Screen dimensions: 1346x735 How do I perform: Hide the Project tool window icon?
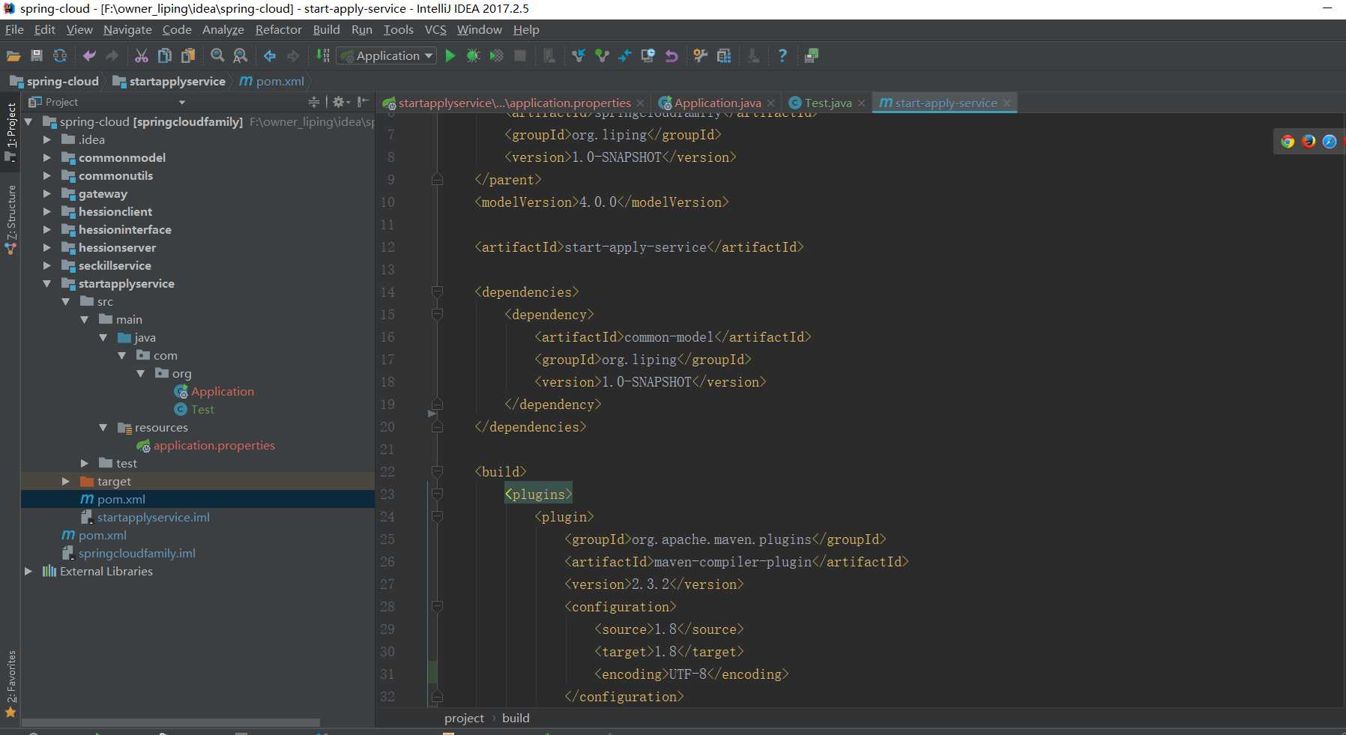click(x=363, y=102)
